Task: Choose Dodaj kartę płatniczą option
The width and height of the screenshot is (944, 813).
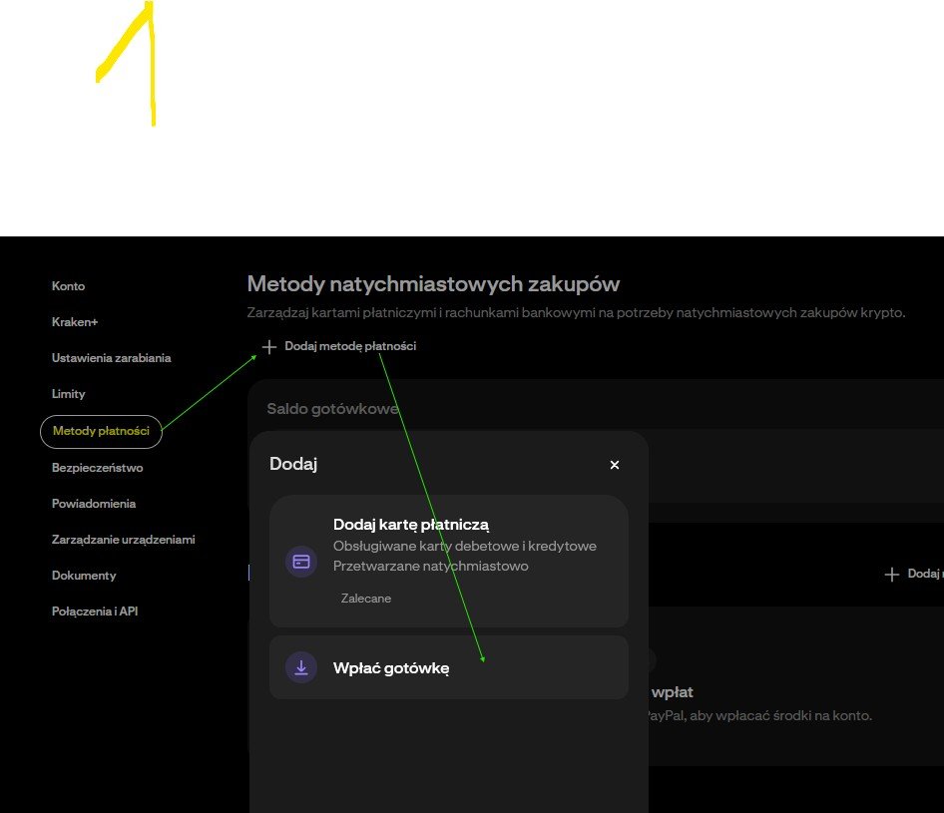Action: click(x=449, y=561)
